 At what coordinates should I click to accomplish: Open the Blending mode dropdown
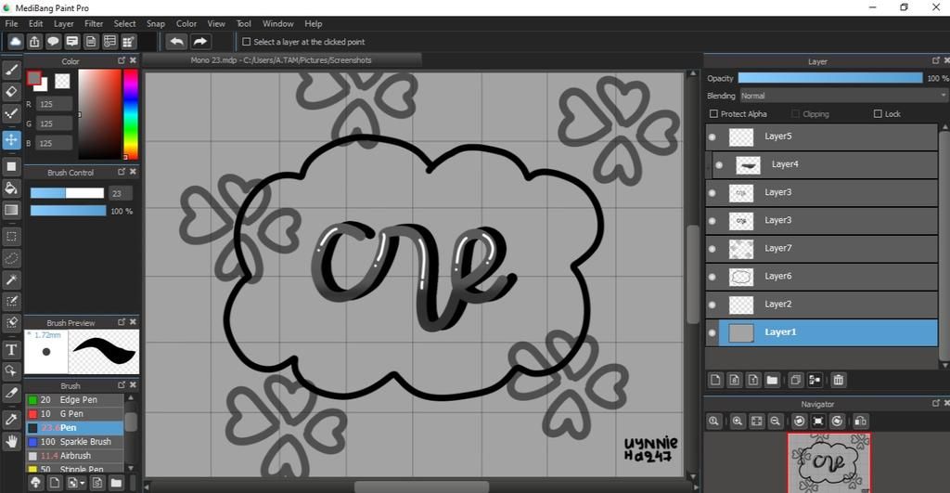tap(842, 96)
